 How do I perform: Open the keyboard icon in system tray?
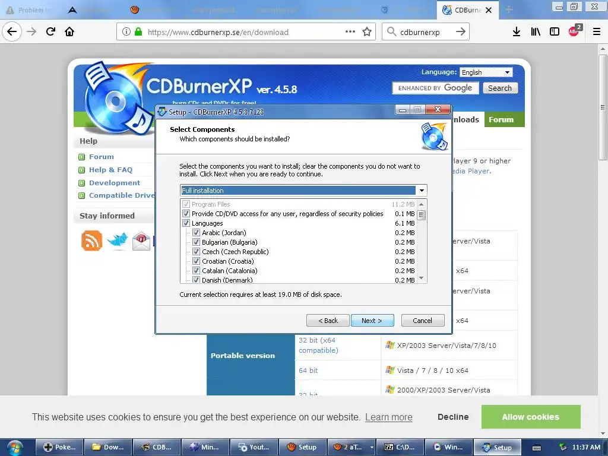coord(537,448)
